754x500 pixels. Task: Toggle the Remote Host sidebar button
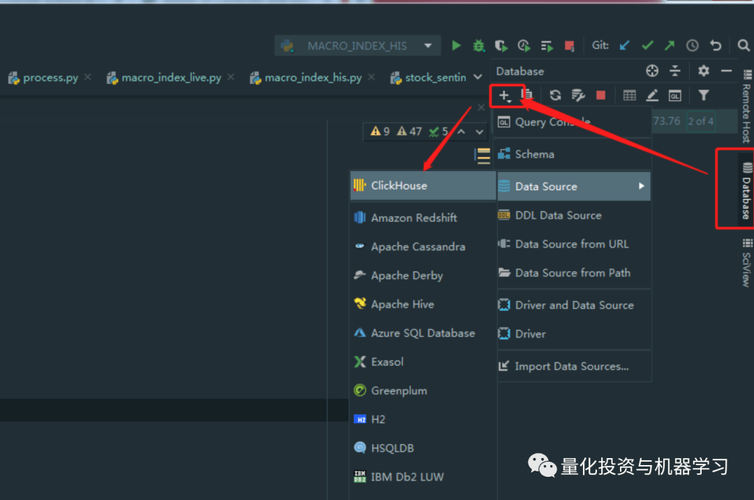pos(746,107)
